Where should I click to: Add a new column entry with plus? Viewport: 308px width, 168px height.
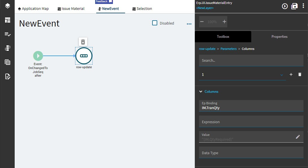pos(291,74)
